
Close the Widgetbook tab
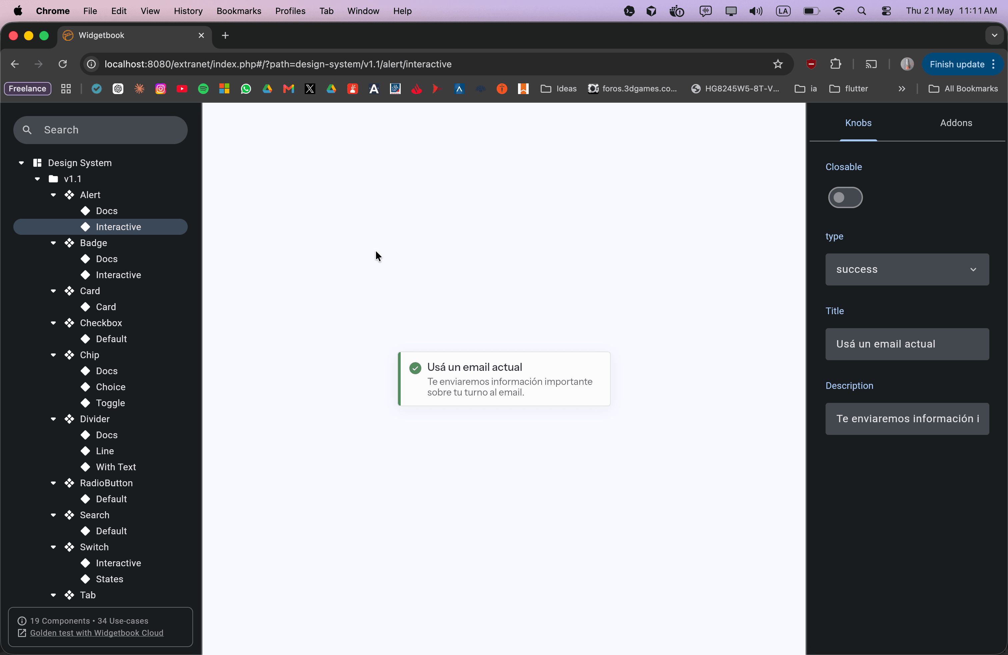click(201, 36)
